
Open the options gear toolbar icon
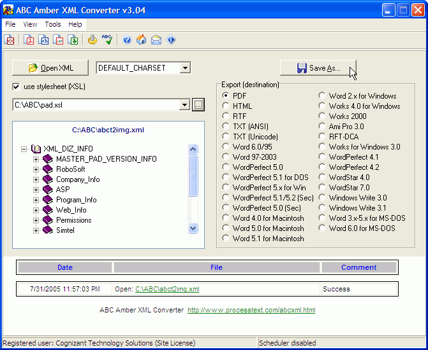92,39
